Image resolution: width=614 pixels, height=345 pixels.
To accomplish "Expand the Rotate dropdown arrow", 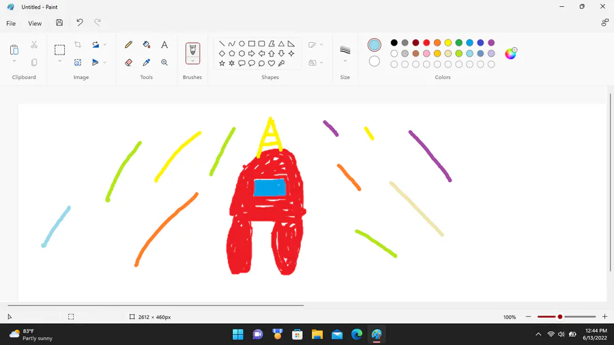I will pyautogui.click(x=104, y=44).
